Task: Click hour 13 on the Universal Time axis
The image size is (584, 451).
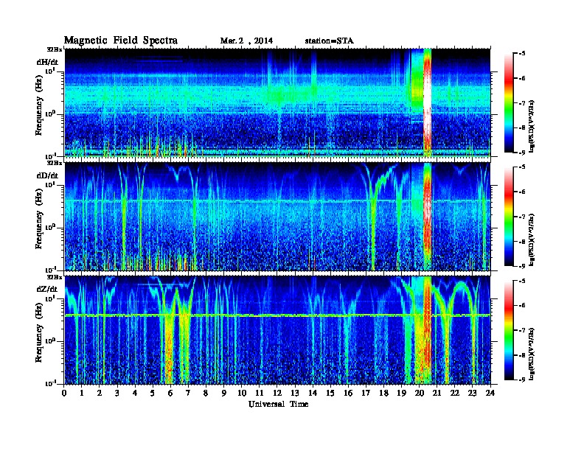Action: [x=295, y=394]
